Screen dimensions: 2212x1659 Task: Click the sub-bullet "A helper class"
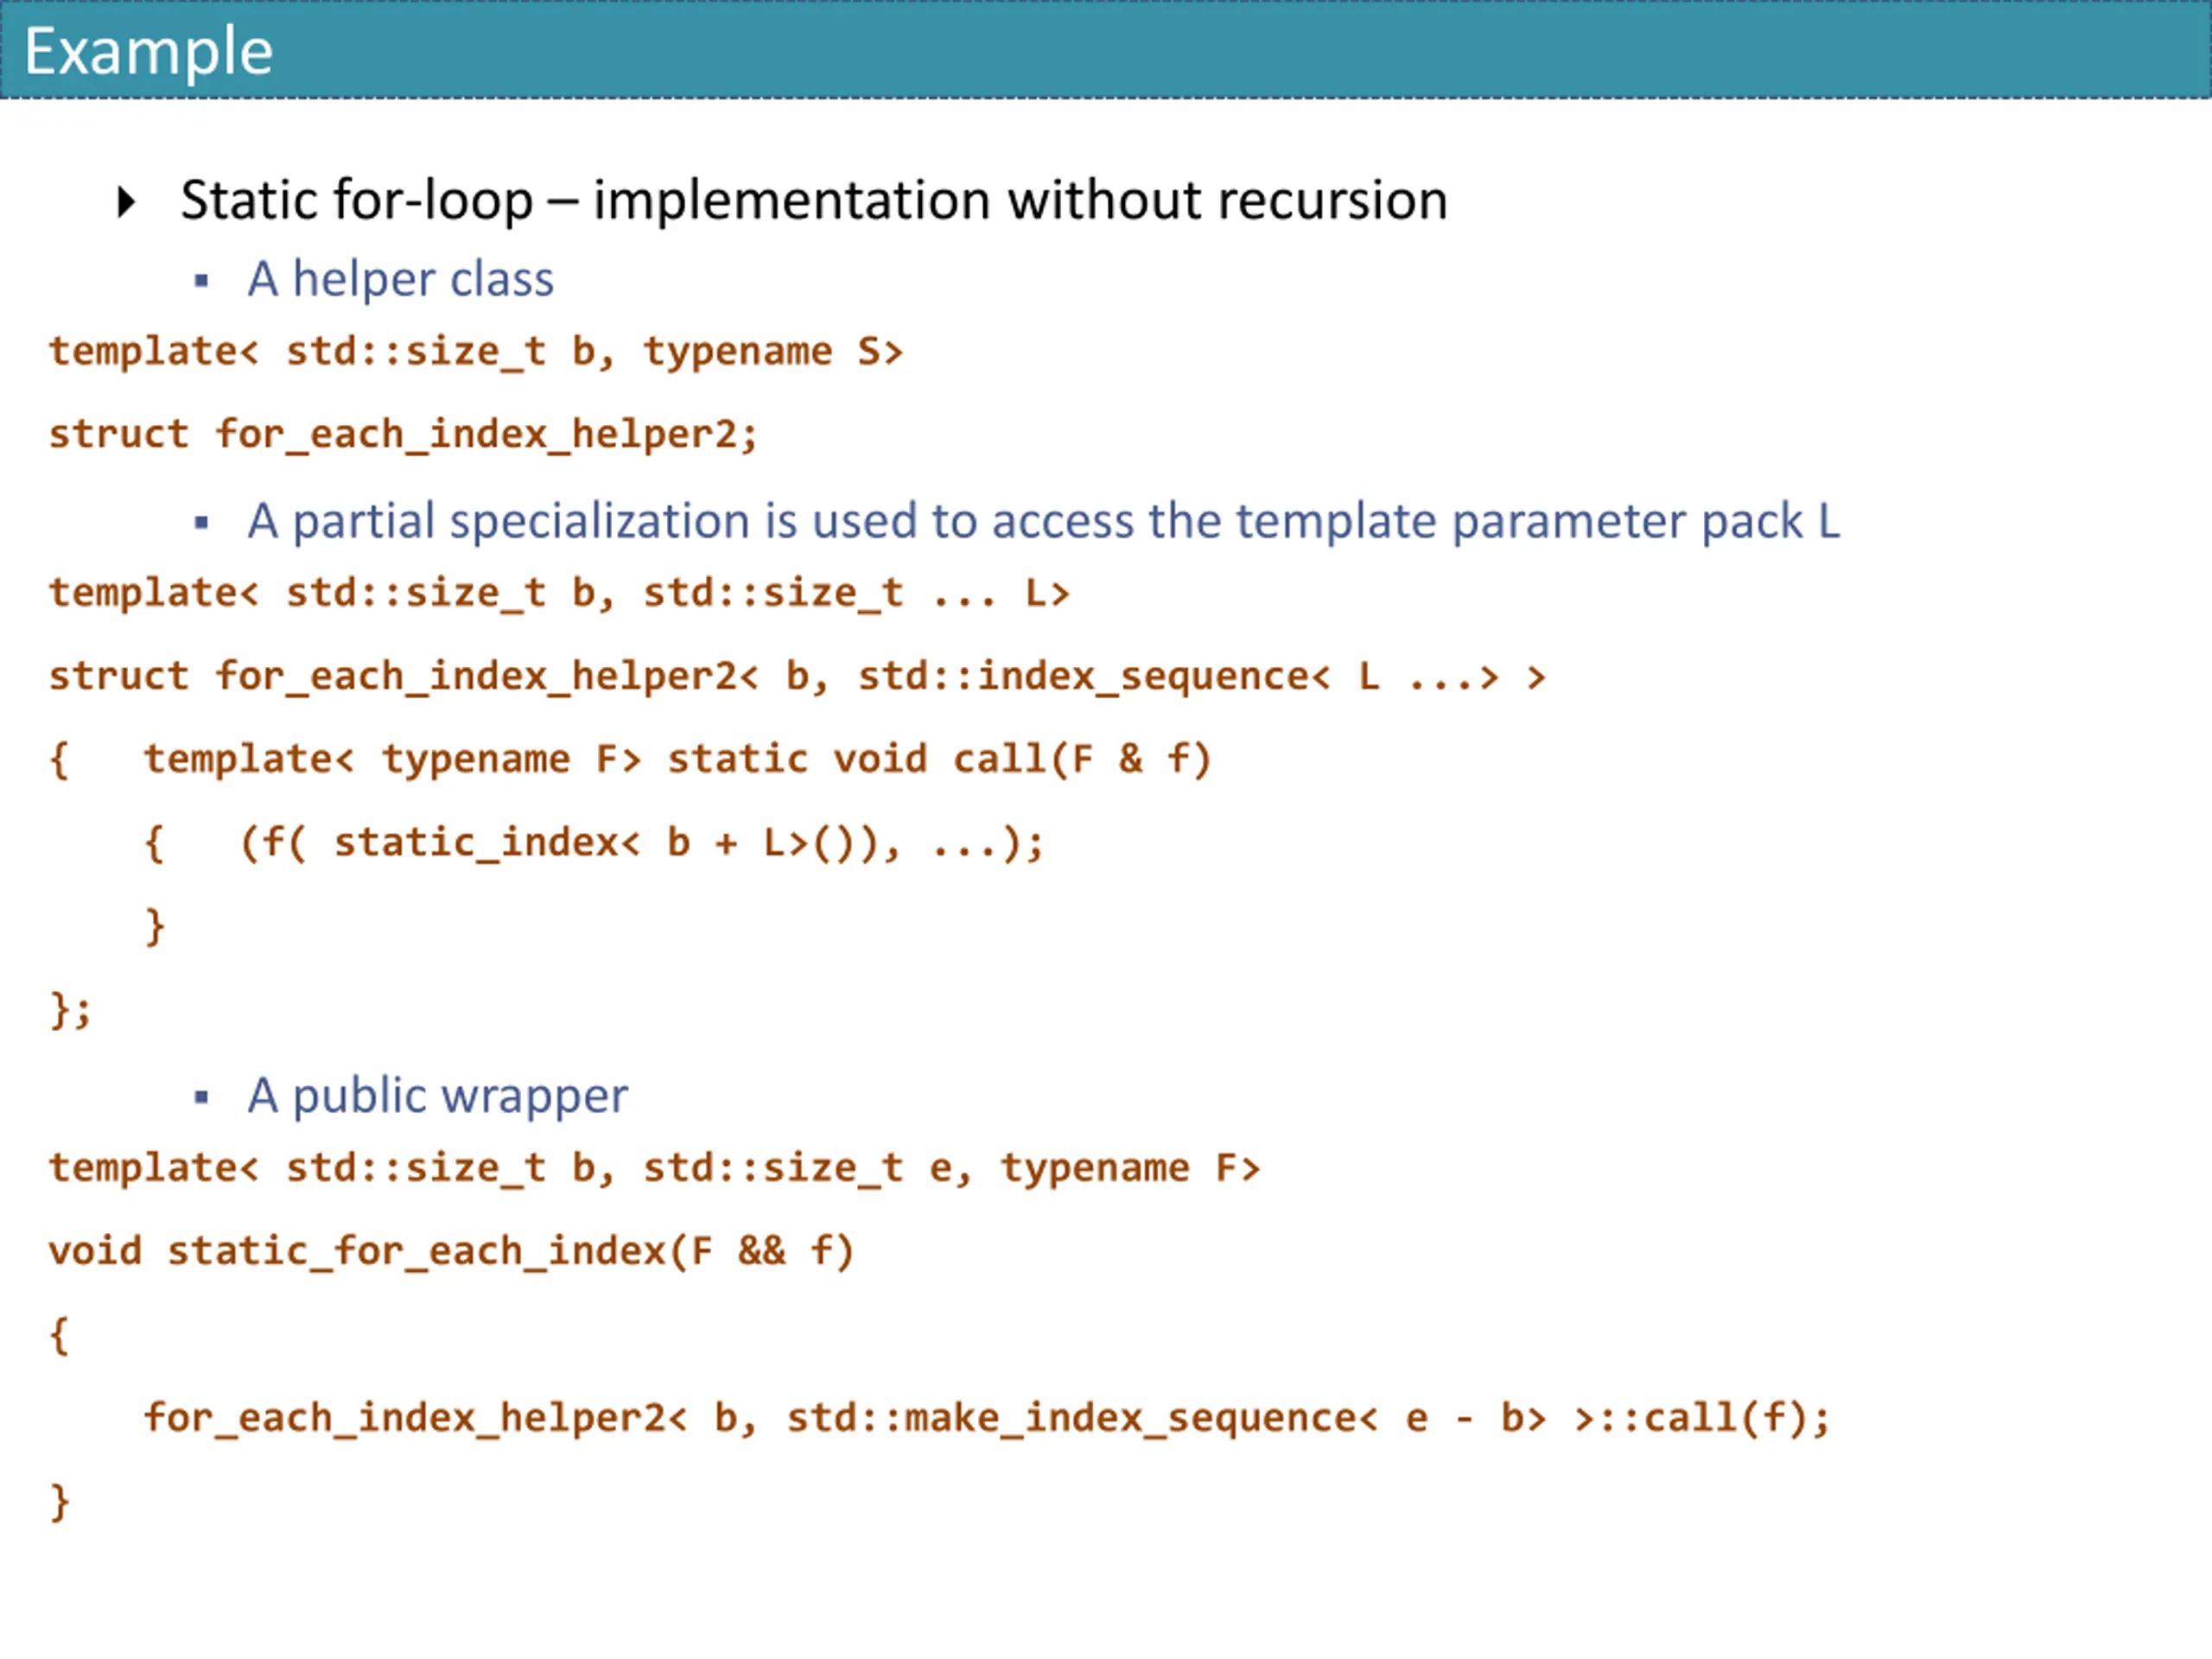tap(401, 279)
